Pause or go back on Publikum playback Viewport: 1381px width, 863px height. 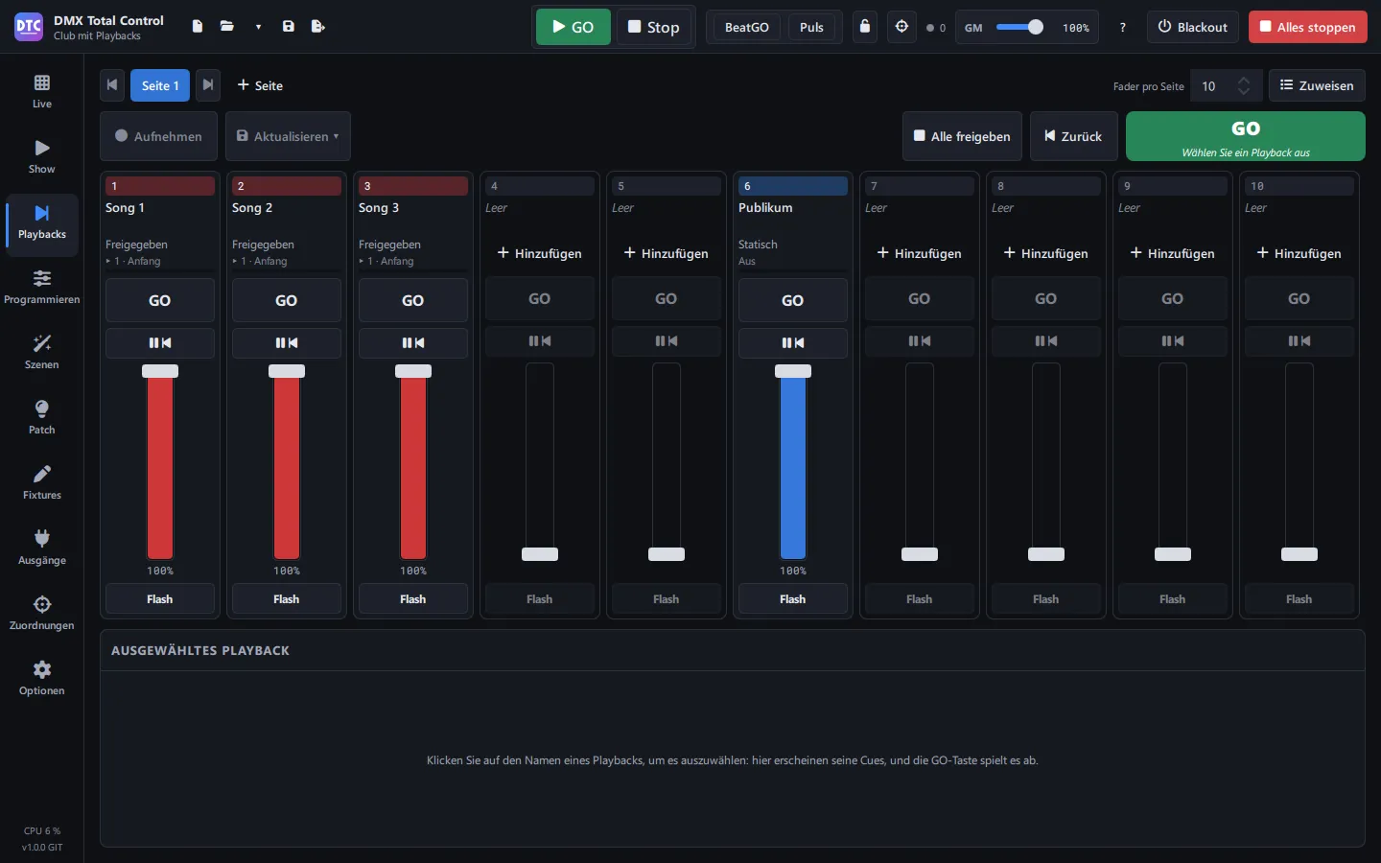point(793,343)
